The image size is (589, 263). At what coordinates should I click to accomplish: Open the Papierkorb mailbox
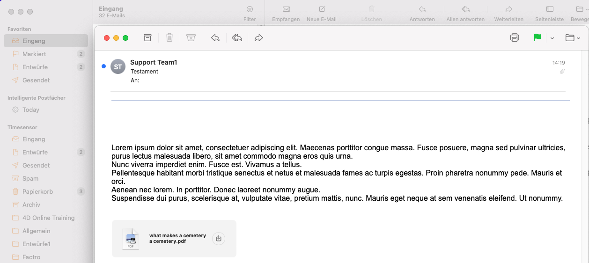[x=46, y=191]
